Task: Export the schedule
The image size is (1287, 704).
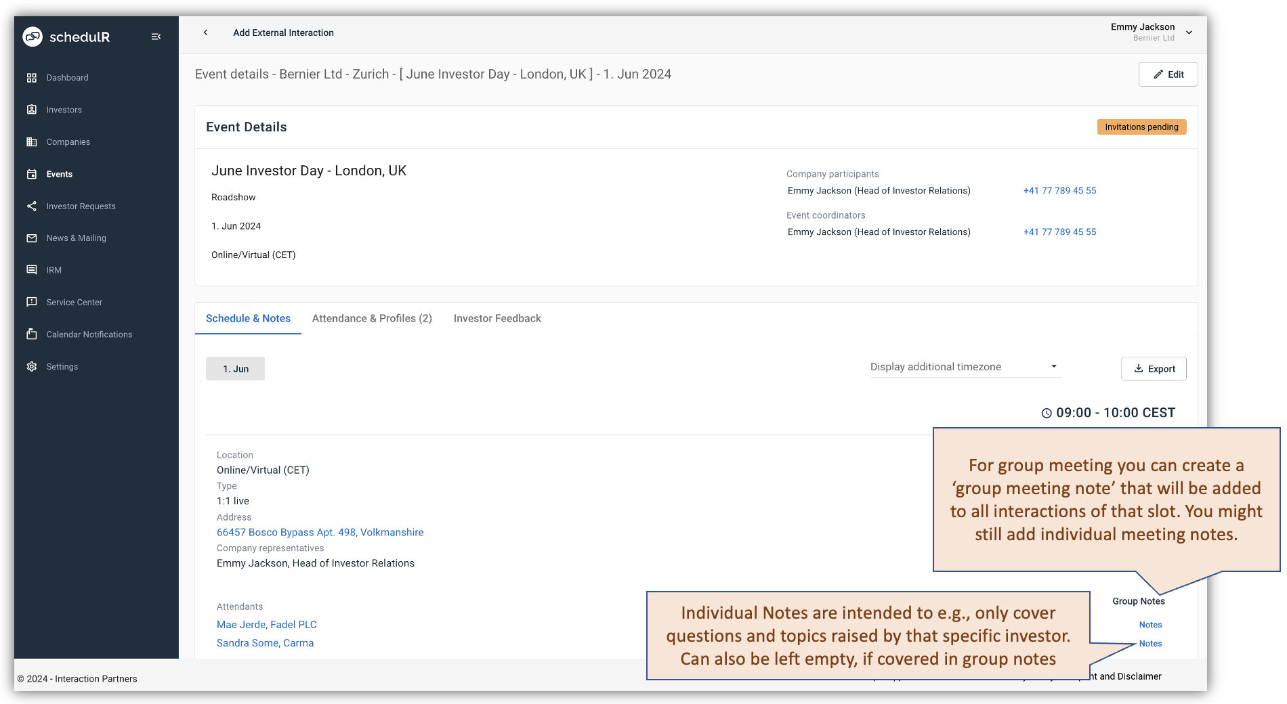Action: point(1154,368)
